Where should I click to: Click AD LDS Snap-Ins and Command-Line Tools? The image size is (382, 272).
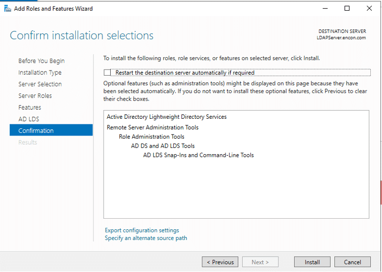pos(198,155)
